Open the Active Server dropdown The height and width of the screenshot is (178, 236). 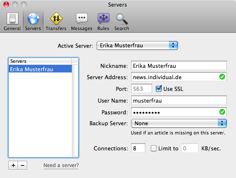[x=137, y=46]
